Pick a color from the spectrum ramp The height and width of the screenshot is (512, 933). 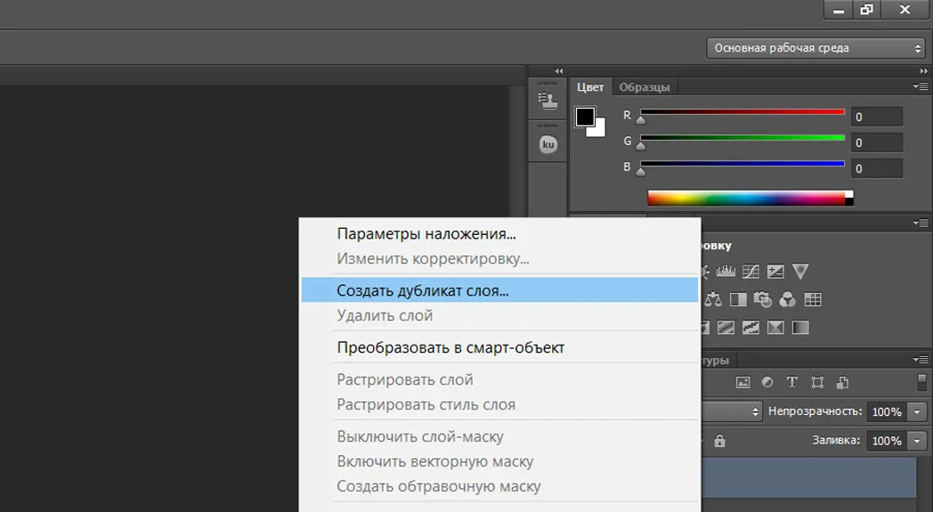(x=746, y=198)
